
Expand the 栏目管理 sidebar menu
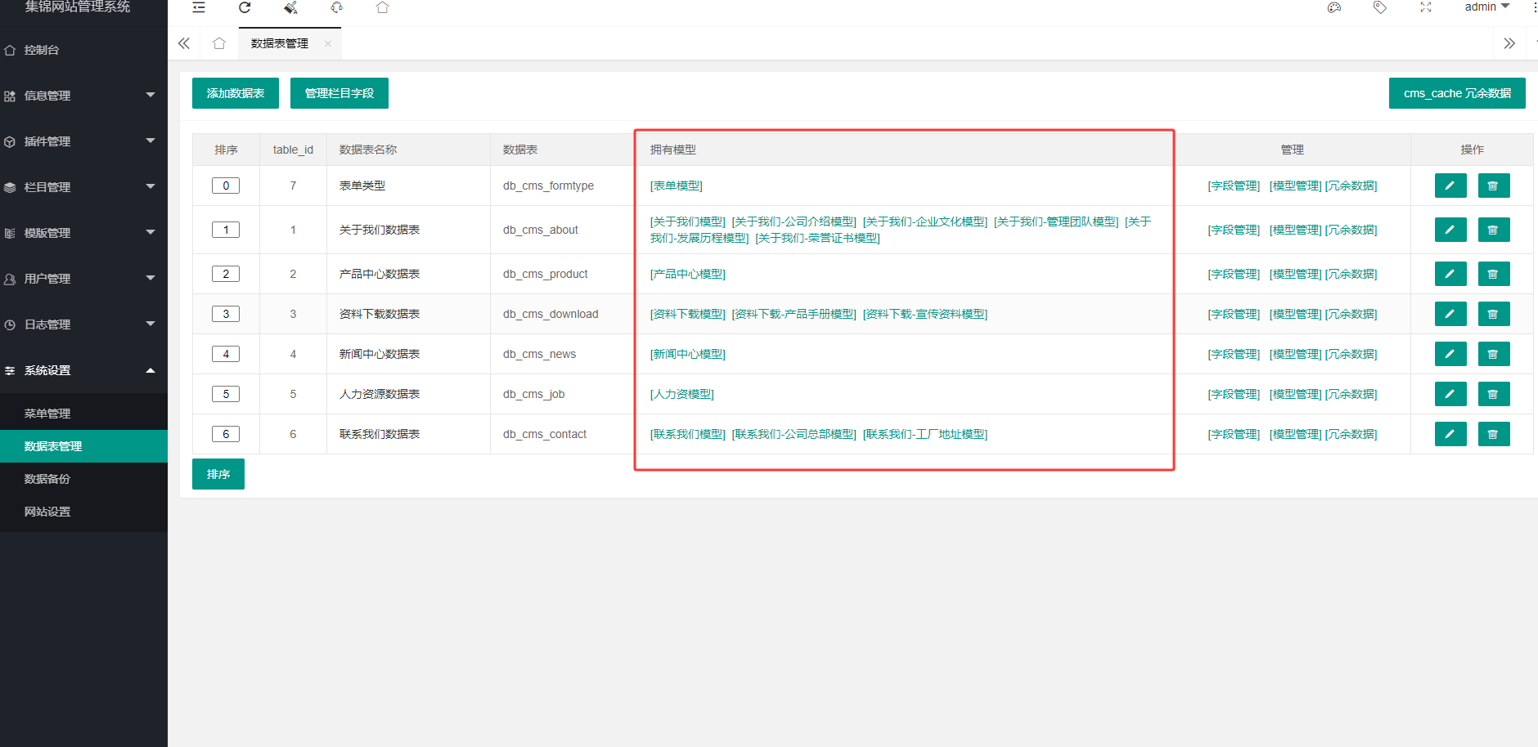click(82, 187)
